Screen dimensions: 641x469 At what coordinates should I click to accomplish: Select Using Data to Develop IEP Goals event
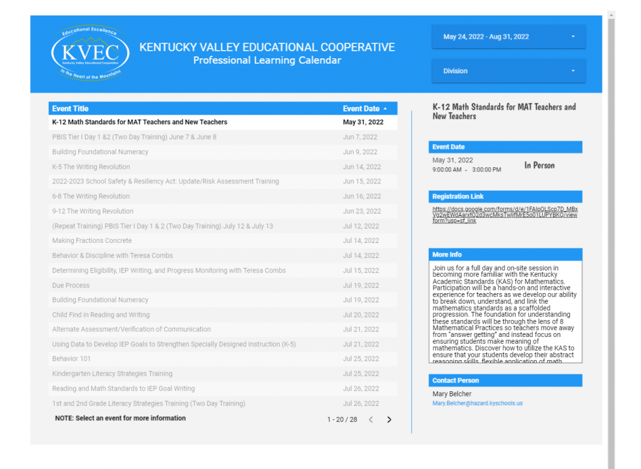click(223, 344)
